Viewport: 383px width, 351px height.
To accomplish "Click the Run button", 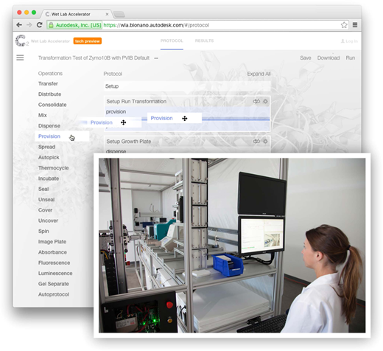I will click(351, 58).
